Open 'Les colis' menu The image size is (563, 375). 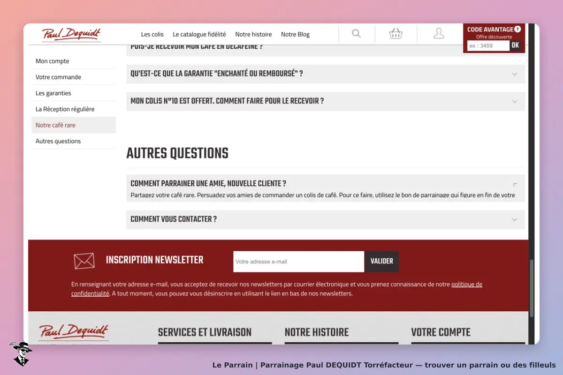[x=152, y=34]
